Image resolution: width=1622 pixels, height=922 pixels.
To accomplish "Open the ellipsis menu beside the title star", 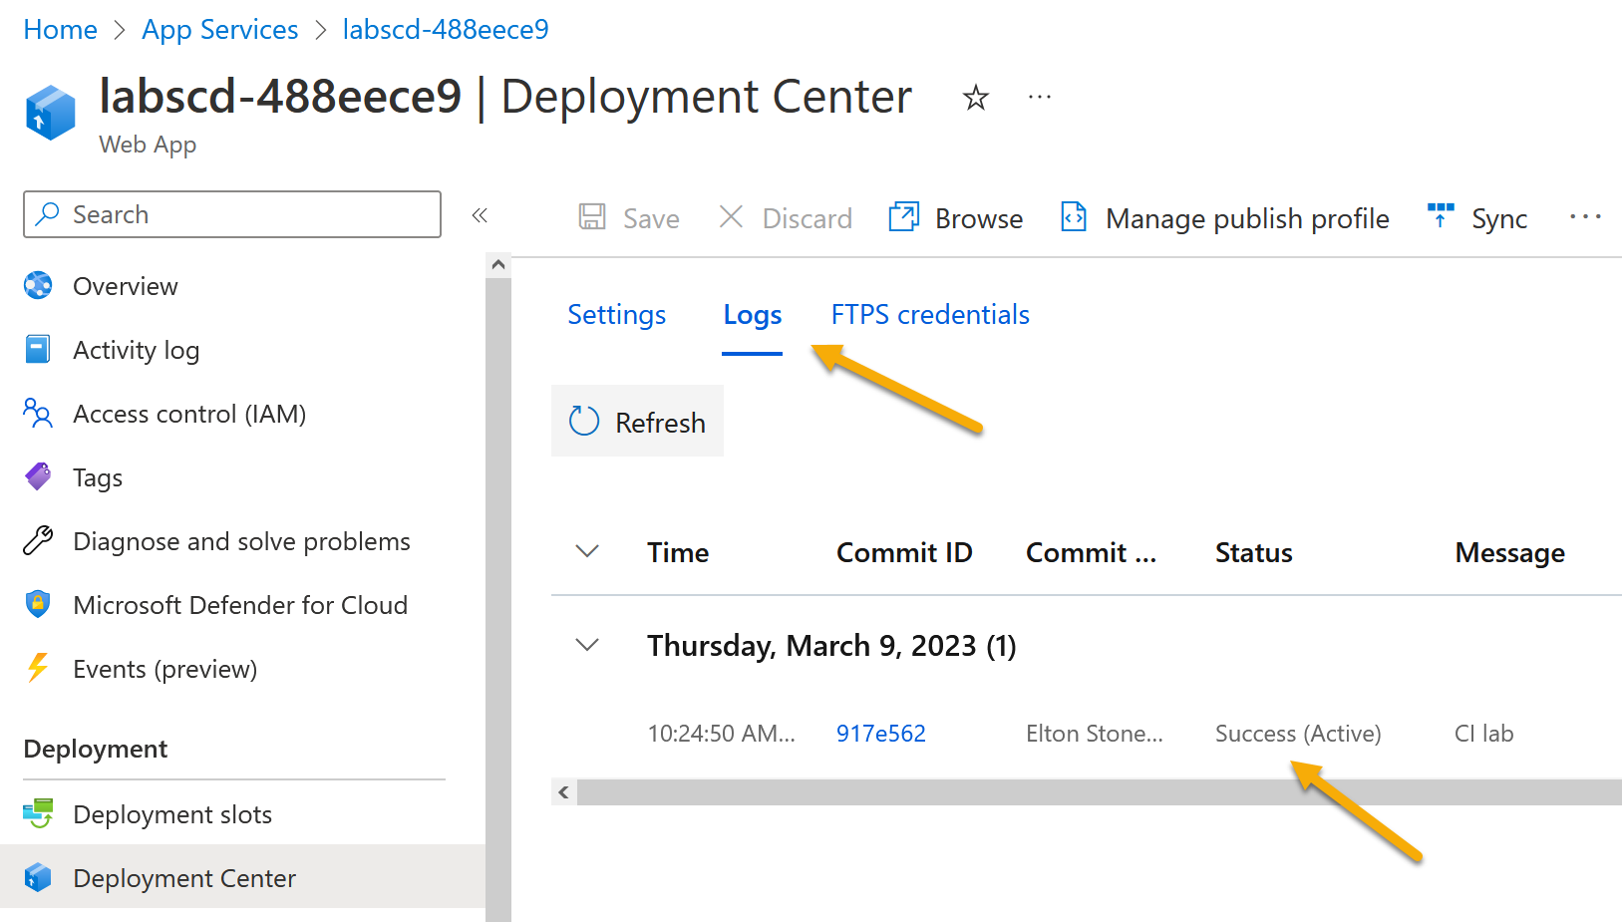I will 1040,98.
